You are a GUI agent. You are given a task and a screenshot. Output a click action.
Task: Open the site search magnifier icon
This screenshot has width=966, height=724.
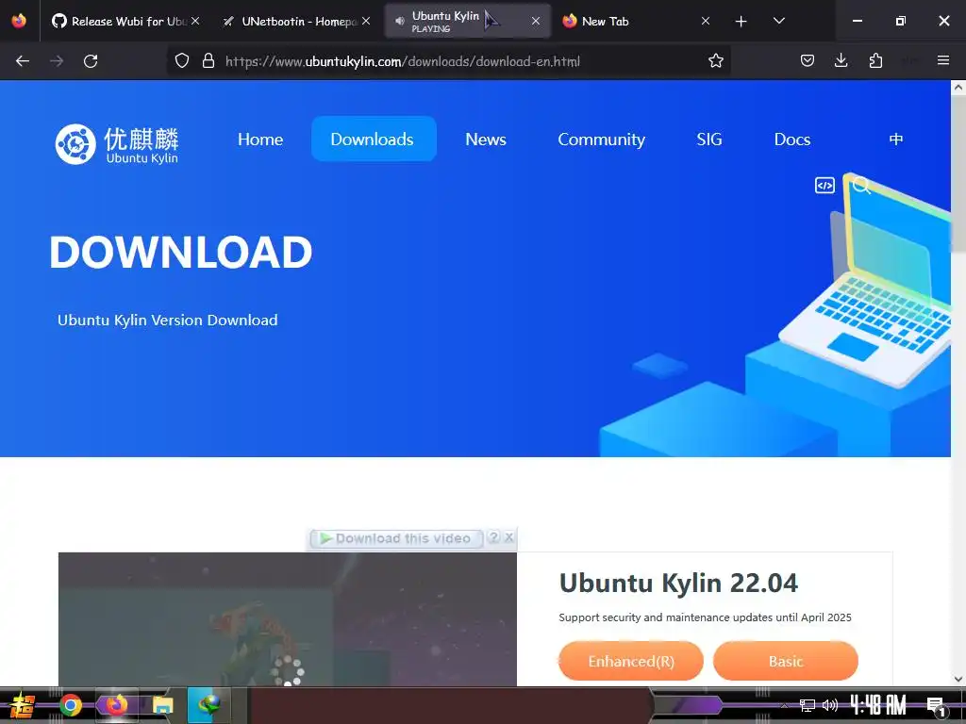[861, 186]
